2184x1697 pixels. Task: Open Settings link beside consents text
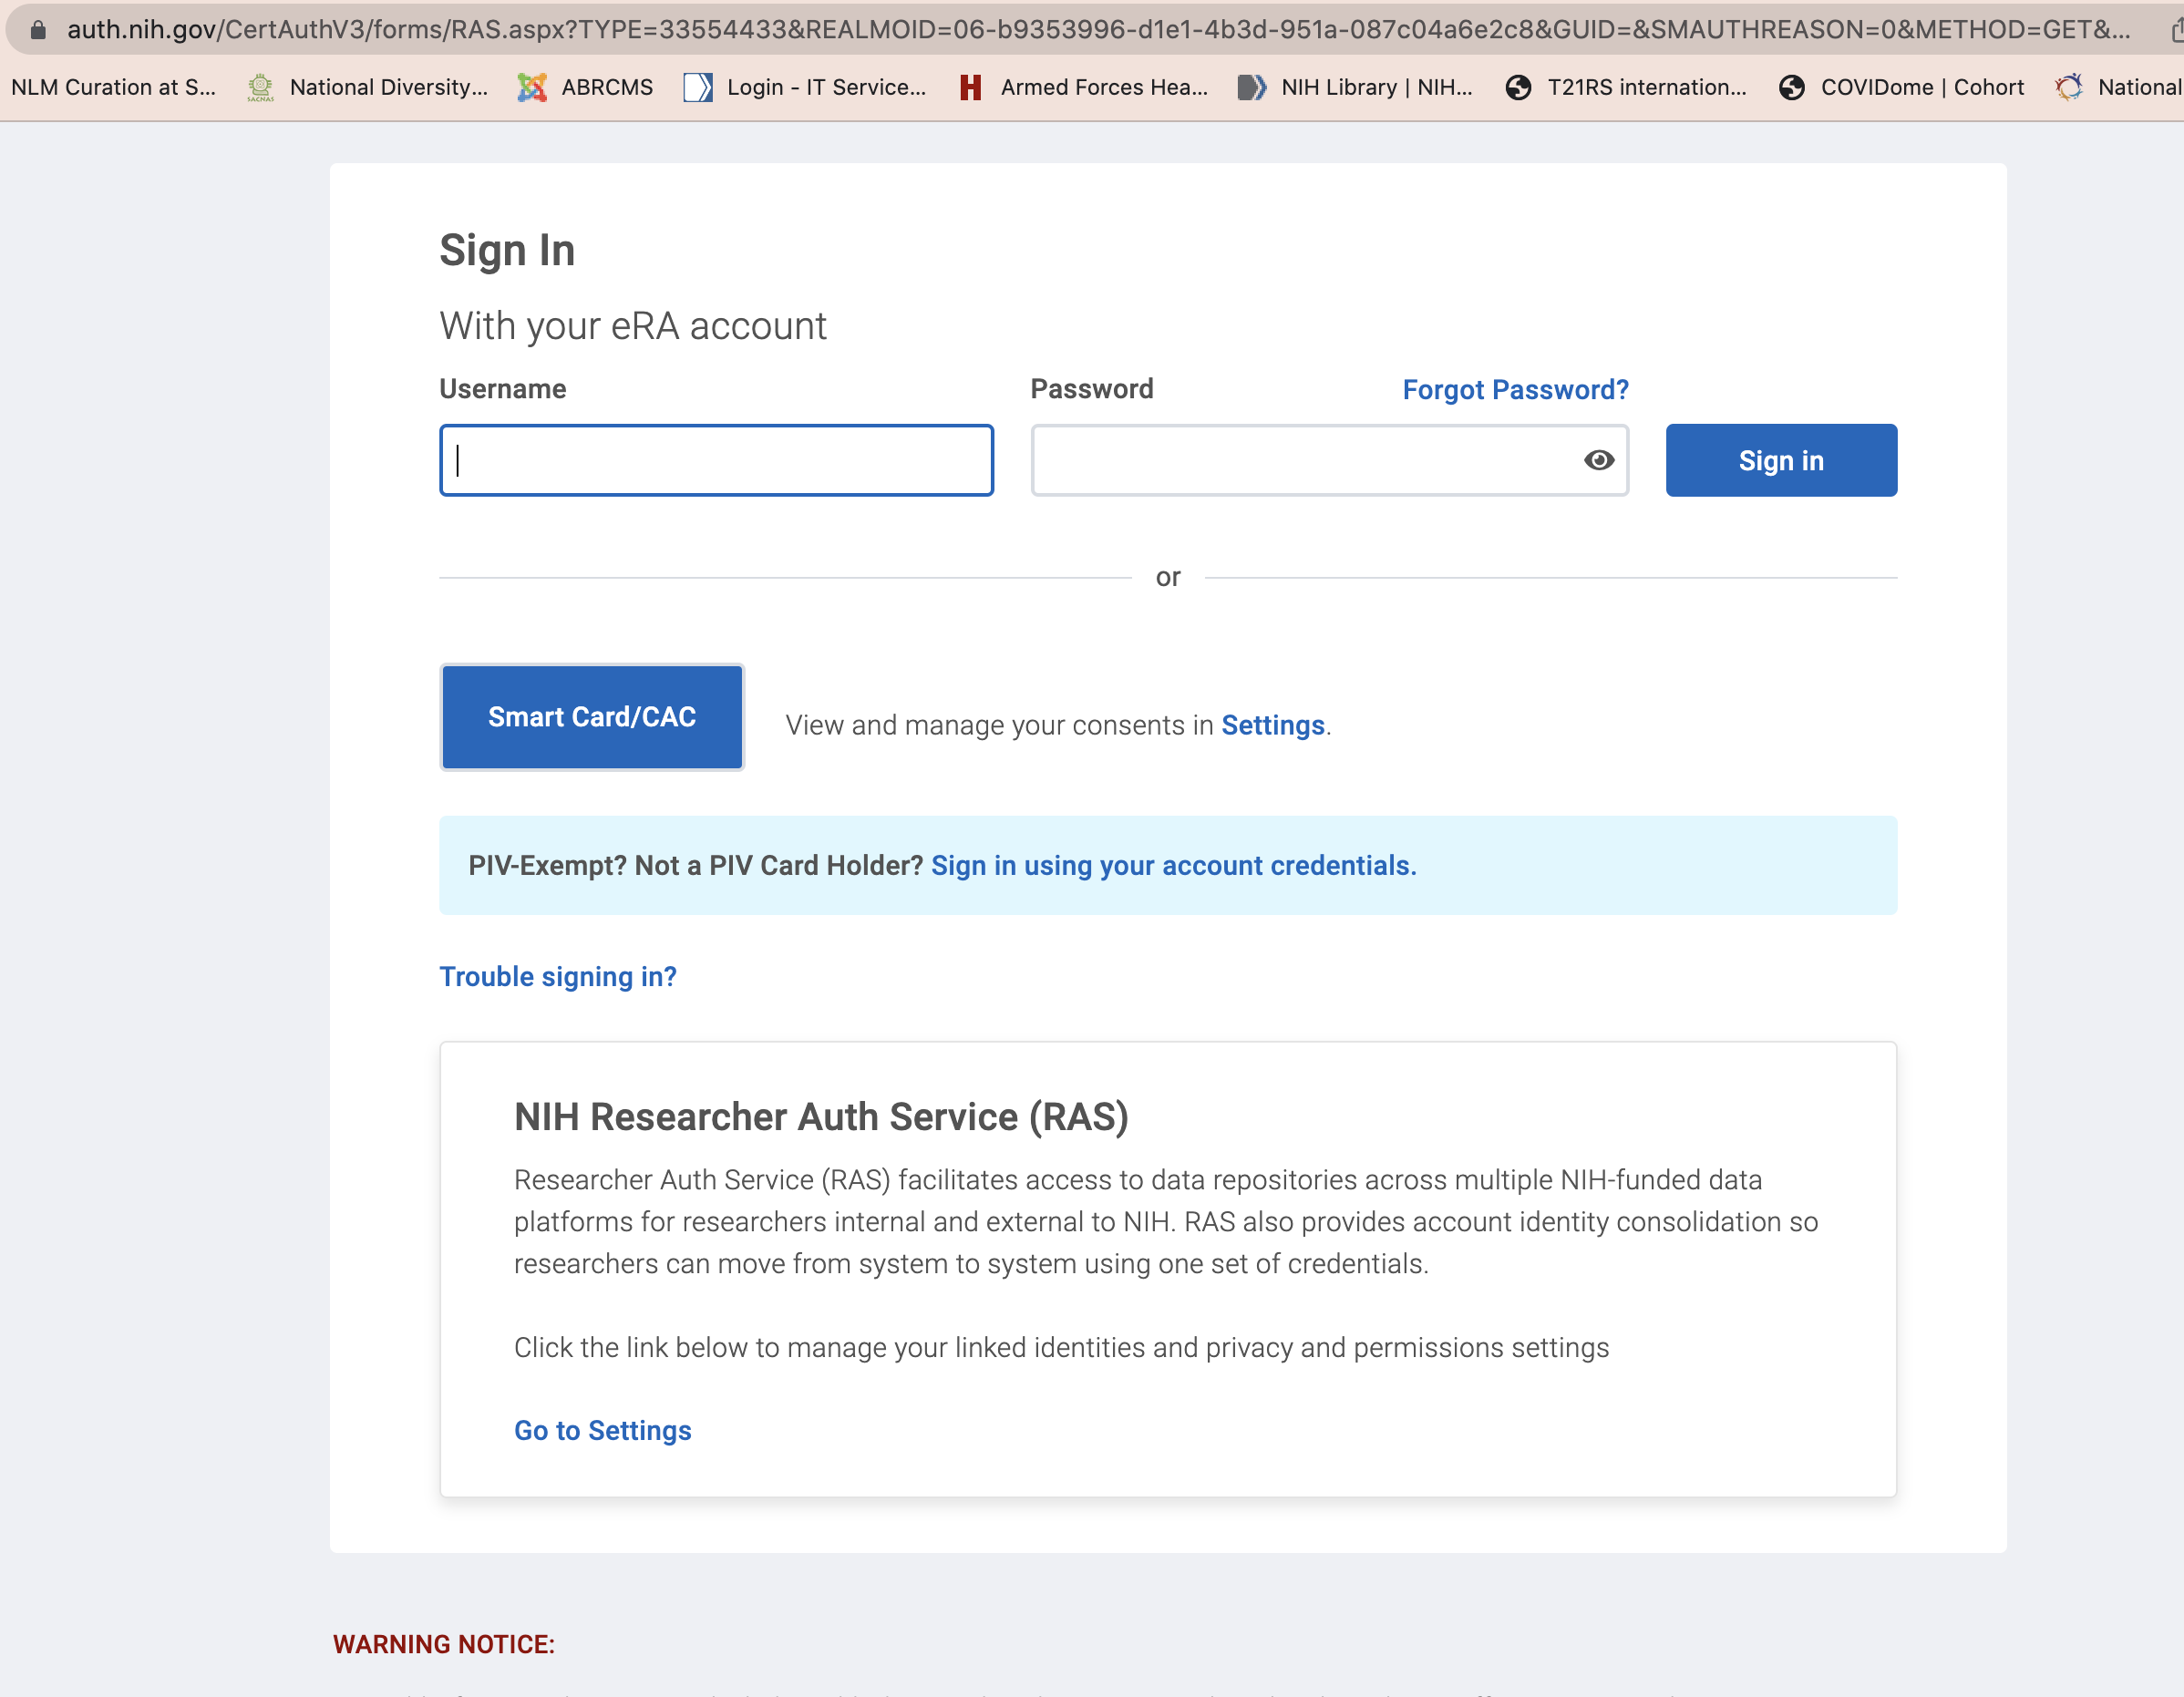coord(1272,725)
